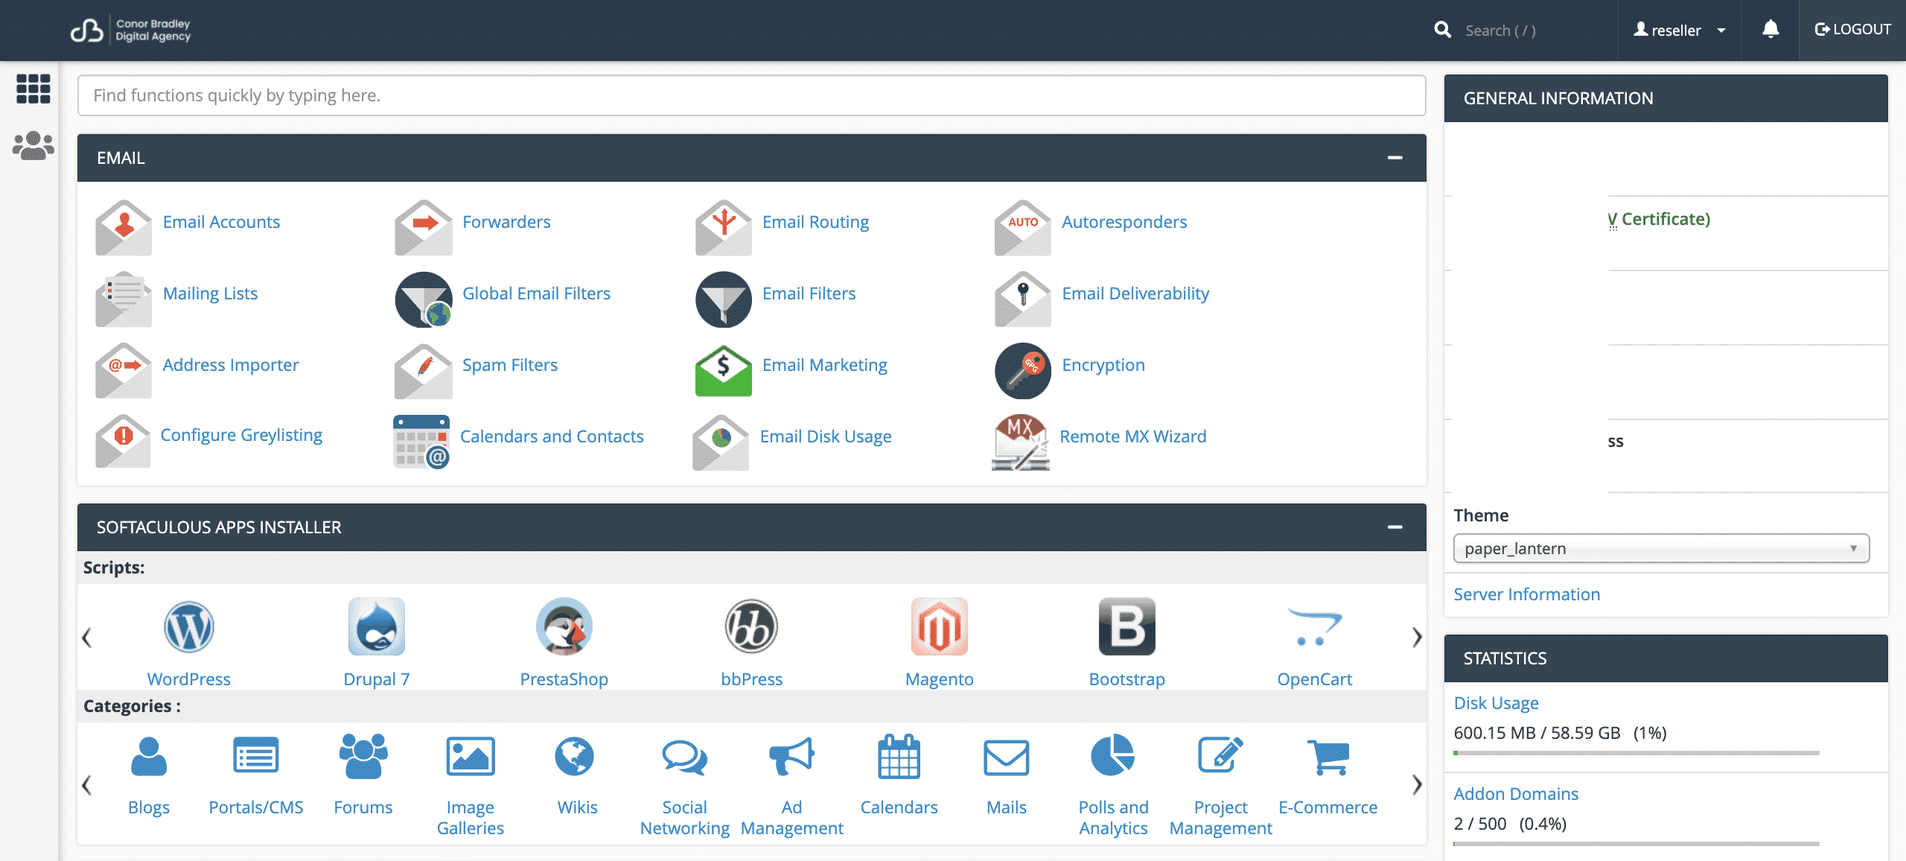Open the Addon Domains link
The image size is (1906, 861).
coord(1516,794)
